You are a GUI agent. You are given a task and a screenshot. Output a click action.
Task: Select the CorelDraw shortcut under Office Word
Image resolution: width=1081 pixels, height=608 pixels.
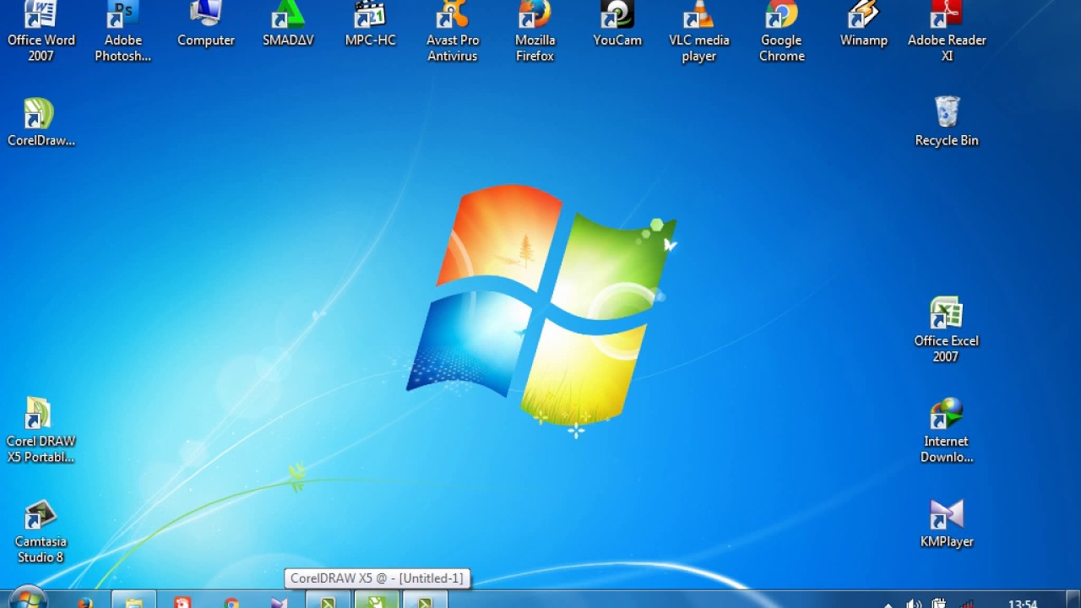click(41, 122)
